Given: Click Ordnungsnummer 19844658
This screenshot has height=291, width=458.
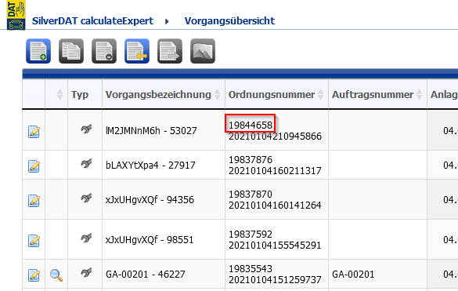Looking at the screenshot, I should pyautogui.click(x=251, y=125).
